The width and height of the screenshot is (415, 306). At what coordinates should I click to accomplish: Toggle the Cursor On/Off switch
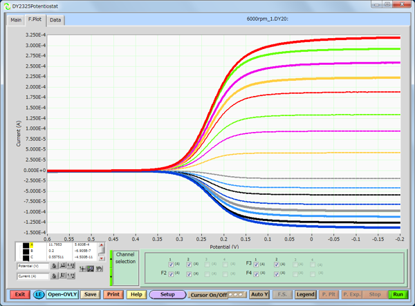pos(237,294)
